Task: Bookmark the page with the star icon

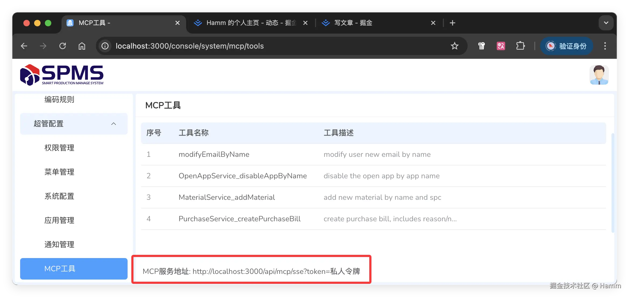Action: [x=454, y=46]
